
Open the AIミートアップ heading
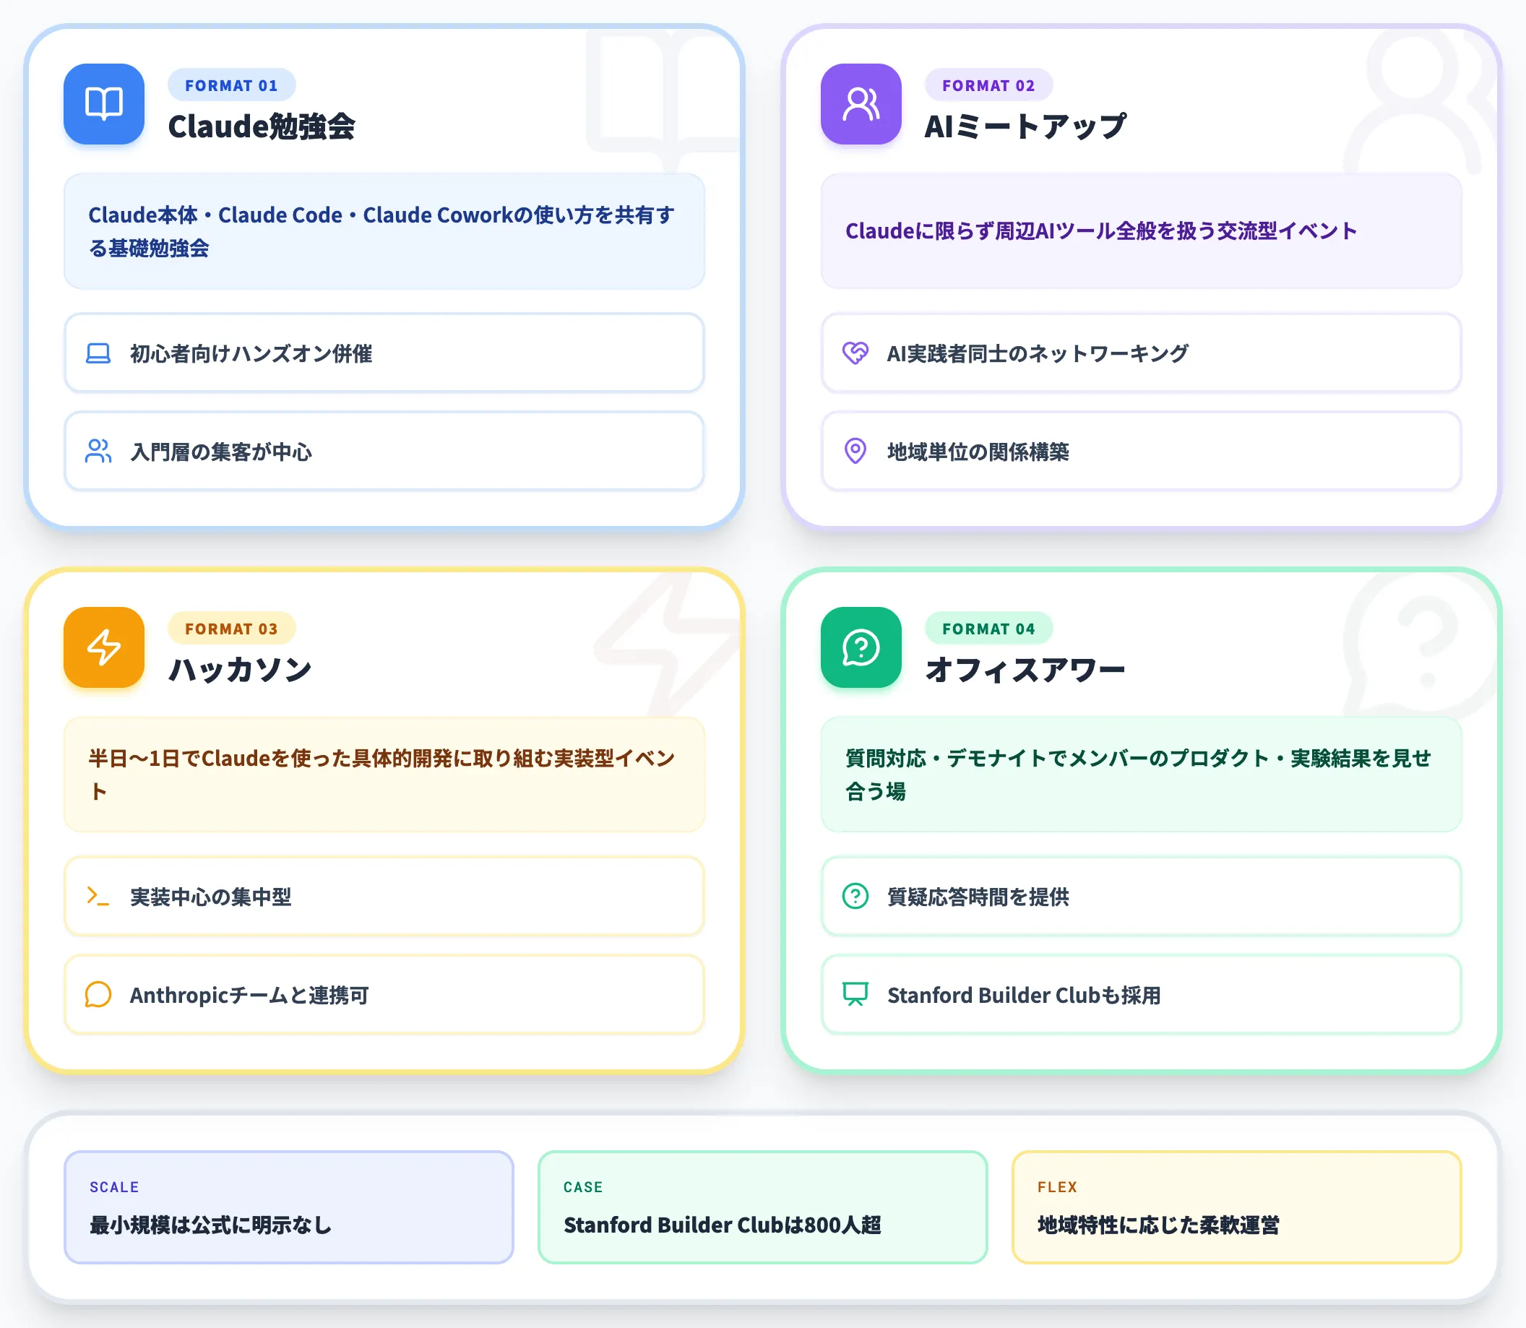[x=1025, y=126]
